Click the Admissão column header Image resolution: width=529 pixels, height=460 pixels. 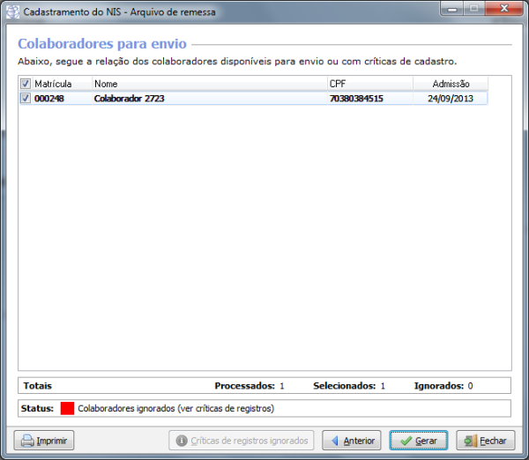(x=450, y=84)
